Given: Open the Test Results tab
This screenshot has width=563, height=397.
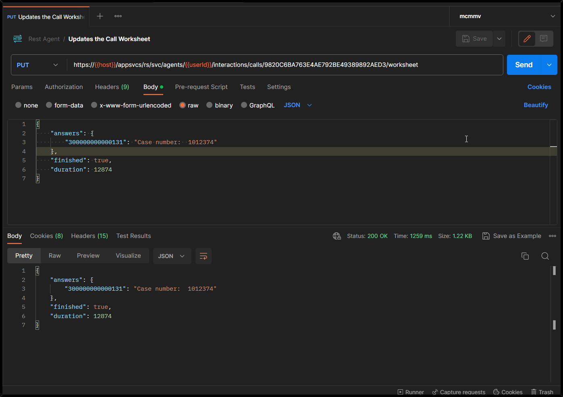Looking at the screenshot, I should click(133, 236).
